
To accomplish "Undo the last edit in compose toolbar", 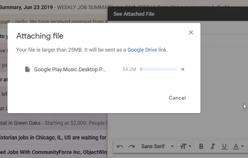I will [120, 146].
